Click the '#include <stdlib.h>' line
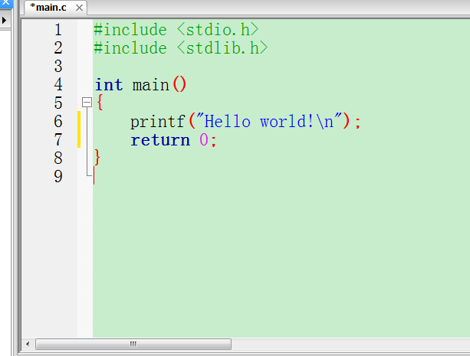 tap(181, 48)
